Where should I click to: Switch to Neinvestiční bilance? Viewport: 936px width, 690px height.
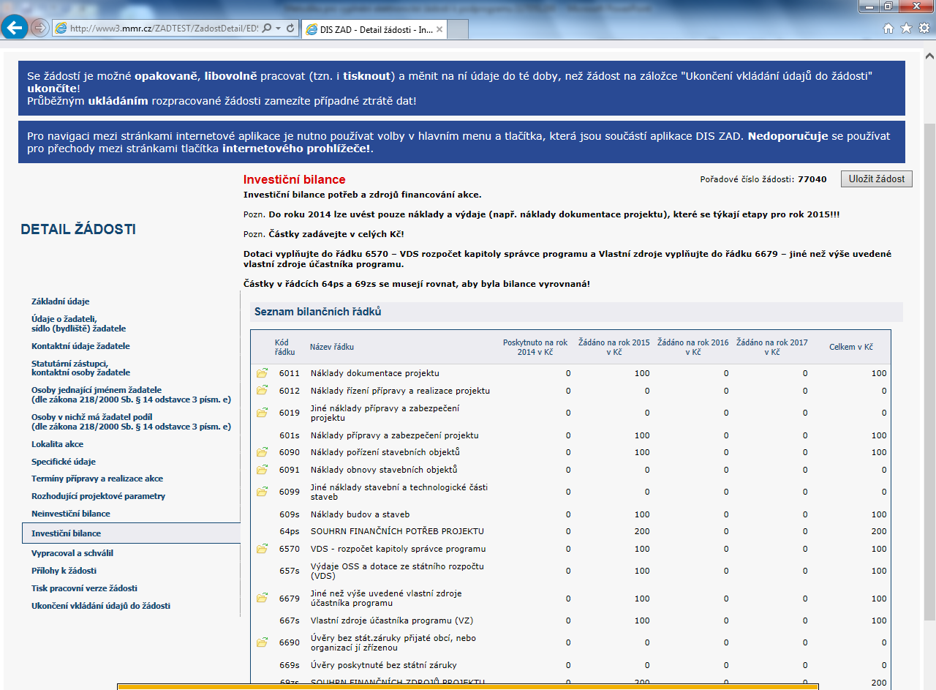pos(71,514)
